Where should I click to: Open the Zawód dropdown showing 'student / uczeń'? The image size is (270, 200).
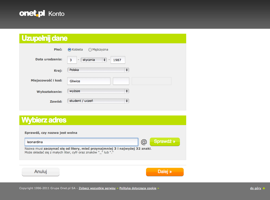pos(98,101)
